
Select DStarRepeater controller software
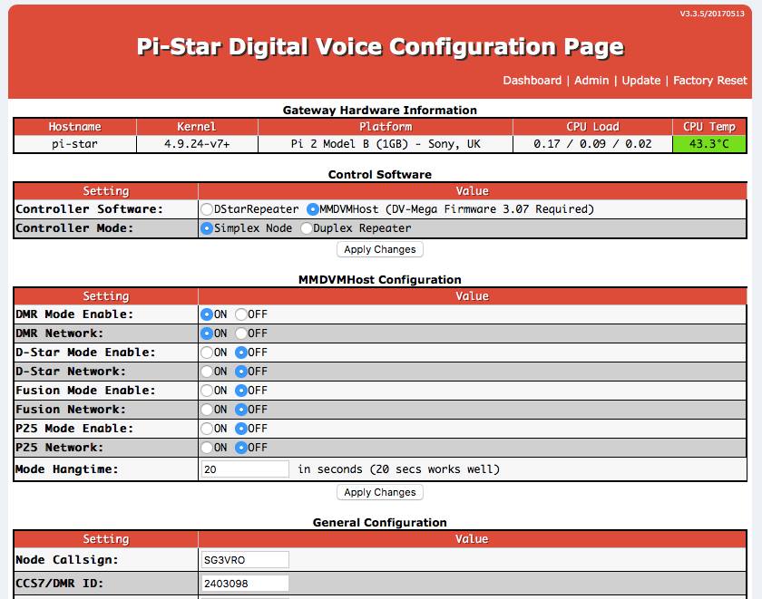(207, 209)
